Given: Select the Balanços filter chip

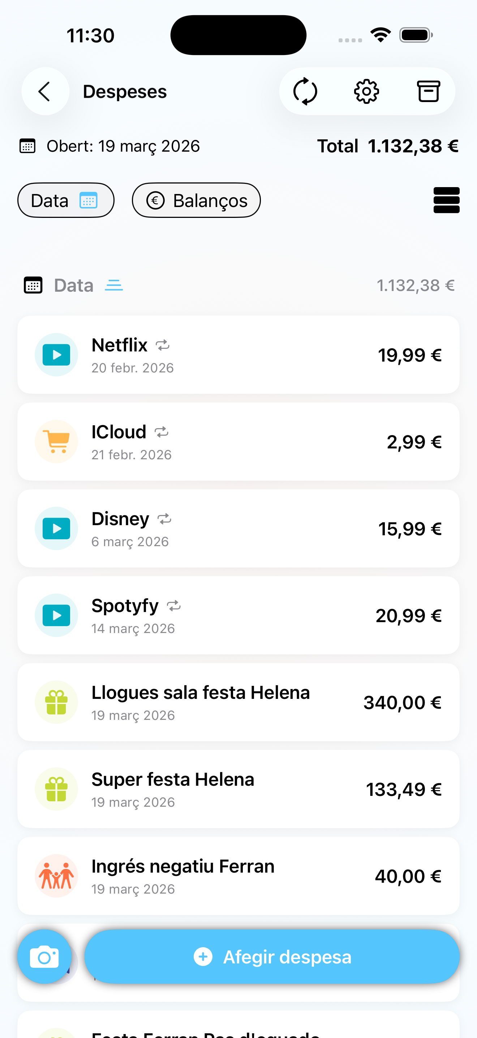Looking at the screenshot, I should click(196, 200).
